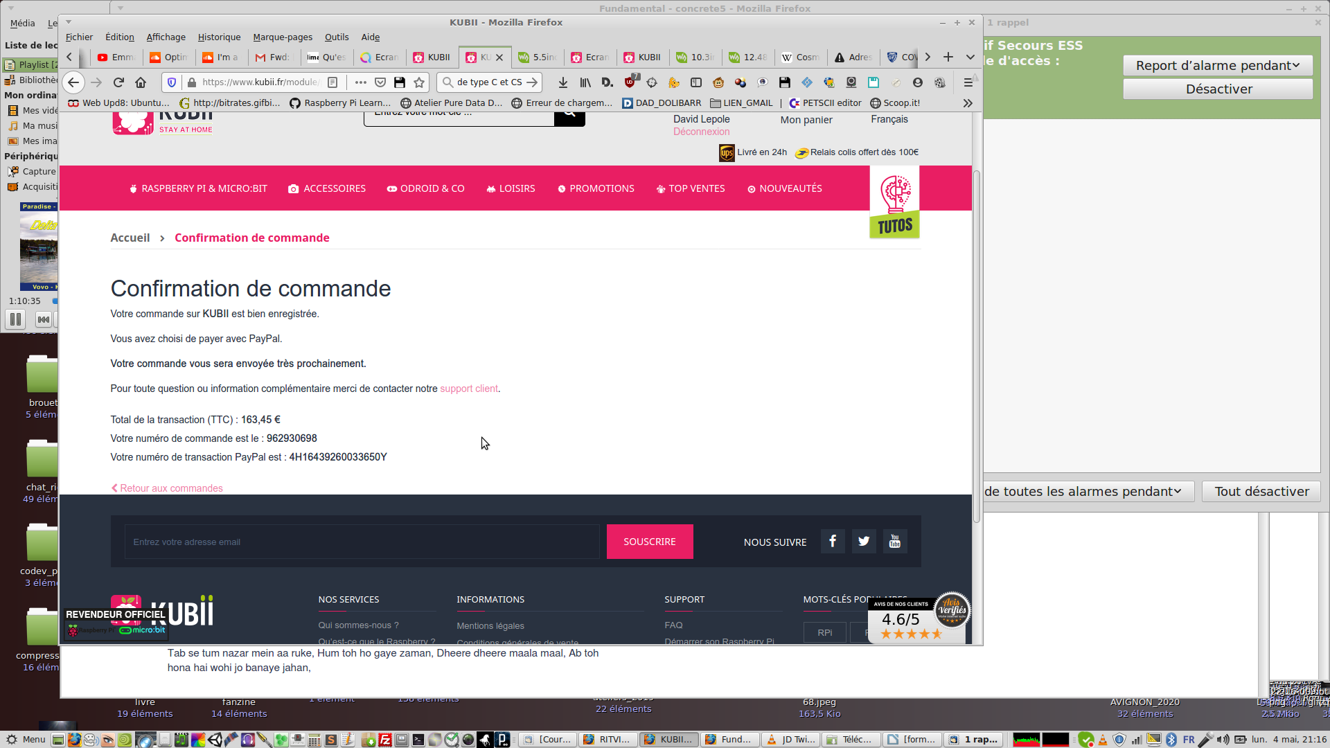1330x748 pixels.
Task: Pause playback in the media player
Action: [x=15, y=319]
